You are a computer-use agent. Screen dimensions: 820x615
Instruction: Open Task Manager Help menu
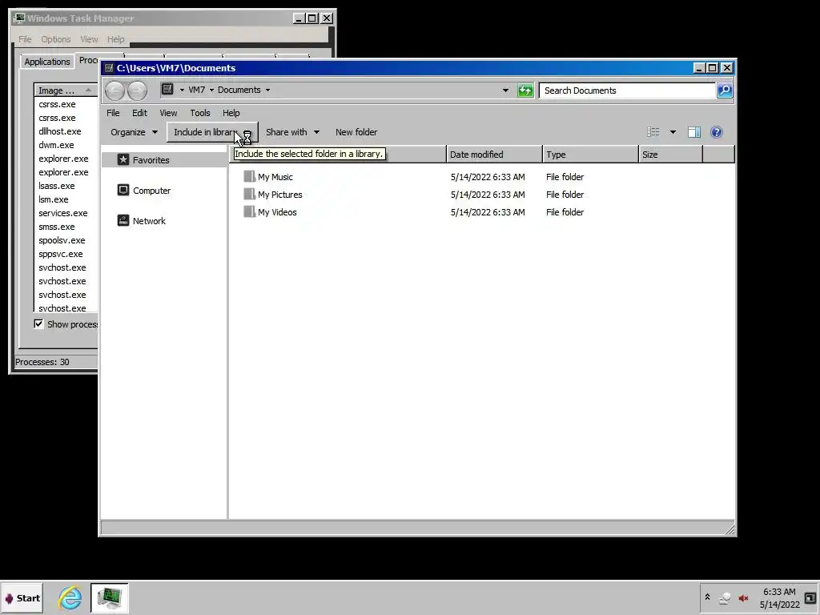pos(115,39)
